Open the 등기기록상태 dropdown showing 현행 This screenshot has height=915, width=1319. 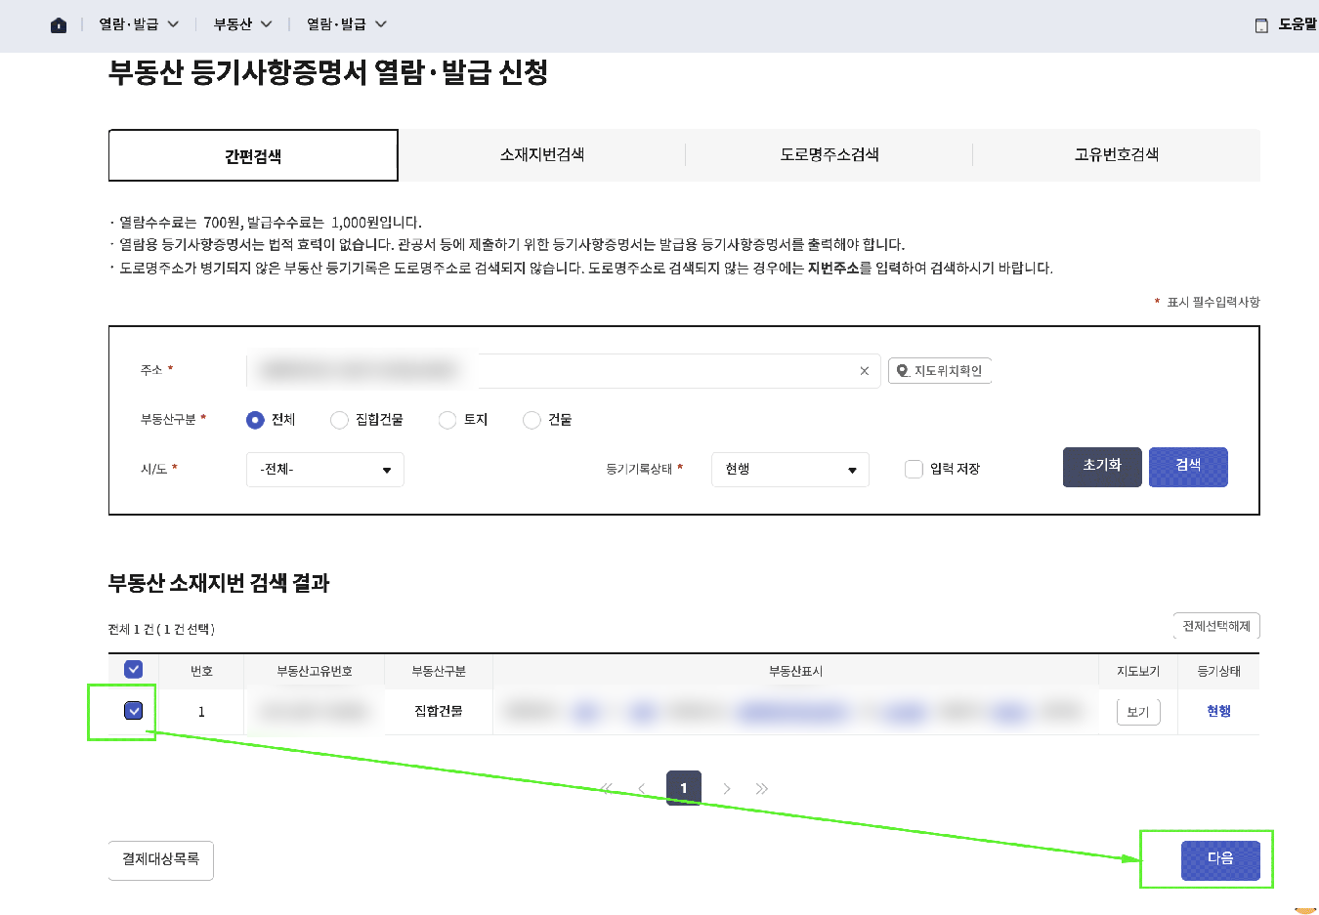point(789,470)
